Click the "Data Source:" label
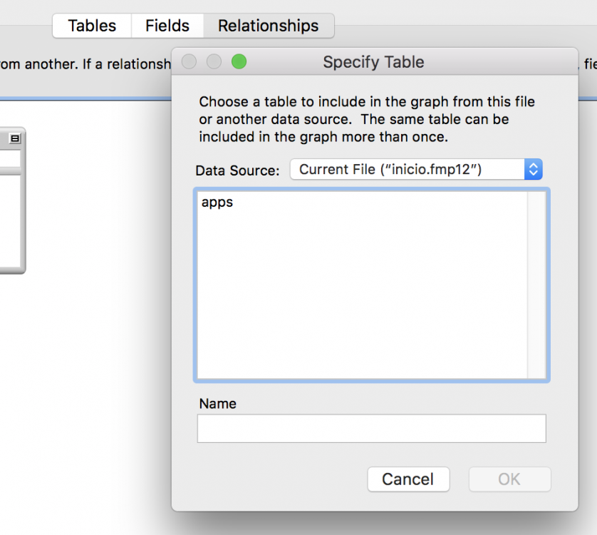 click(237, 170)
